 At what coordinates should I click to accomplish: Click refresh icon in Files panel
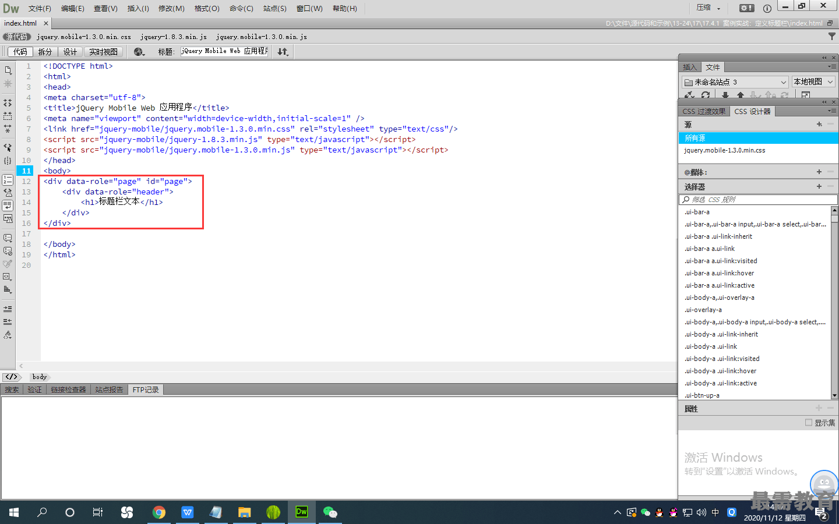[x=706, y=95]
